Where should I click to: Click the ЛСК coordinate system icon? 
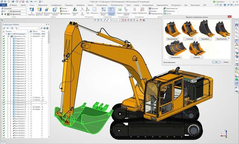pyautogui.click(x=87, y=12)
